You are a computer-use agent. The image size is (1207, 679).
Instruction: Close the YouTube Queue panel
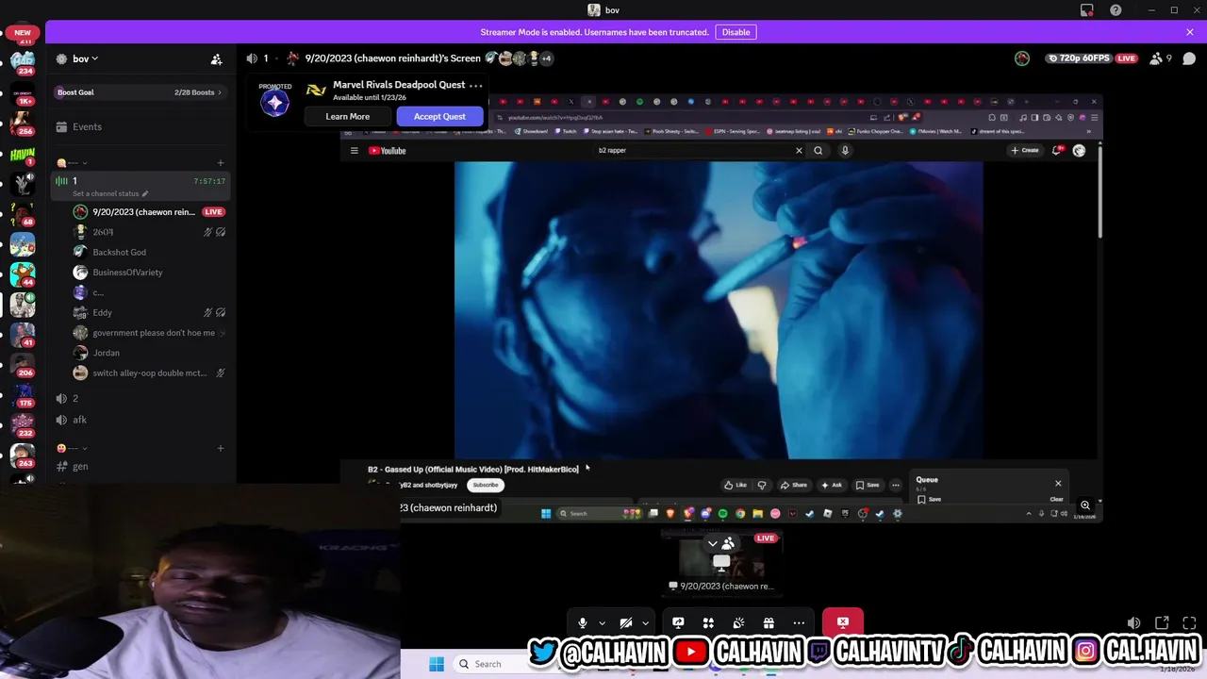[x=1058, y=484]
